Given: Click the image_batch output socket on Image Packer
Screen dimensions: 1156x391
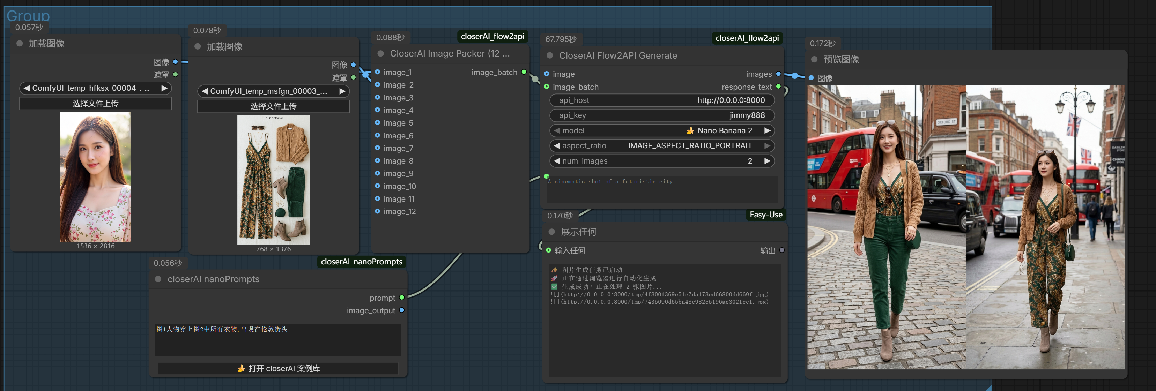Looking at the screenshot, I should click(x=524, y=72).
